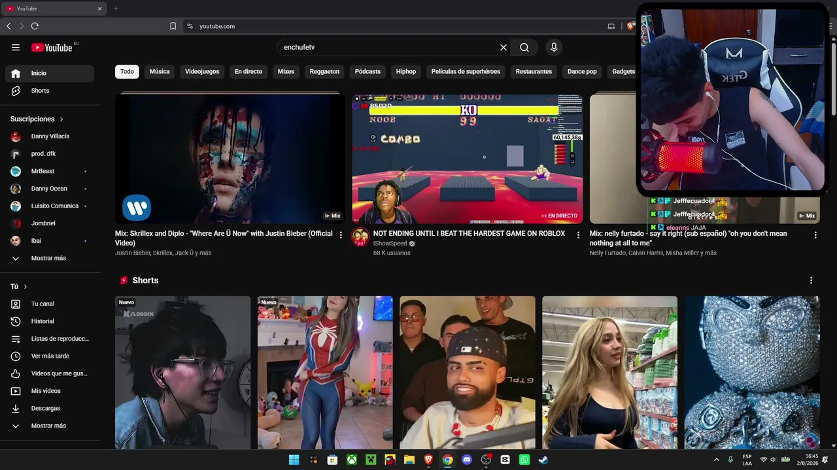
Task: Open Listas de reproducción in the sidebar
Action: click(50, 339)
